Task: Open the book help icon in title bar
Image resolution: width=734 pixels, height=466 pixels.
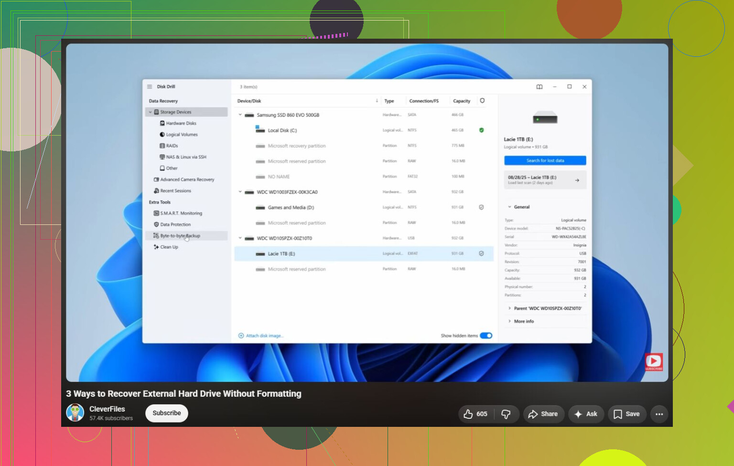Action: (540, 87)
